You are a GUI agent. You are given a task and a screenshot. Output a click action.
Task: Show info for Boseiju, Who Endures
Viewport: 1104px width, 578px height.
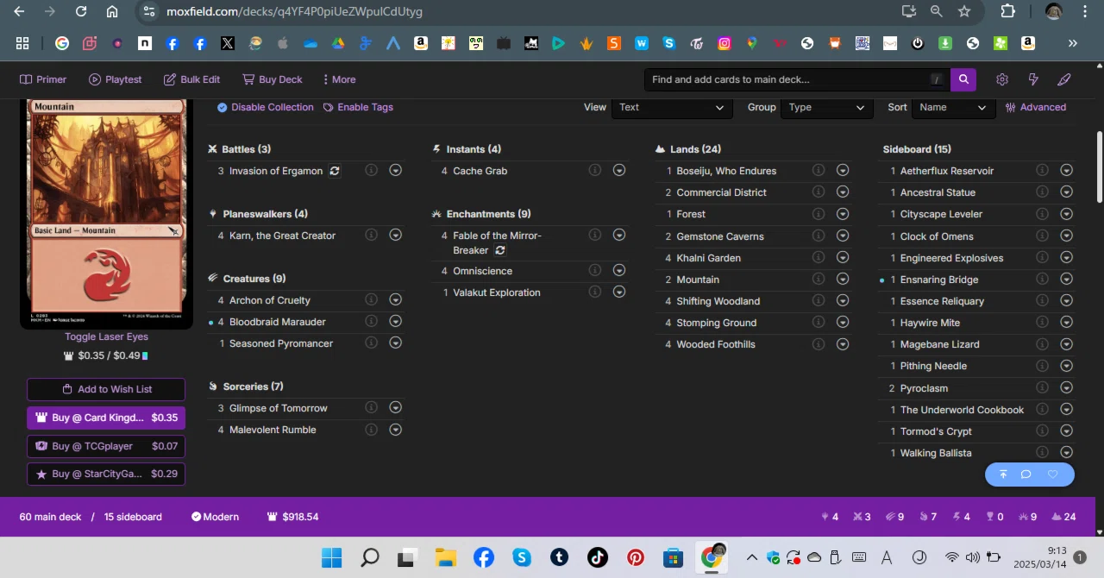819,170
